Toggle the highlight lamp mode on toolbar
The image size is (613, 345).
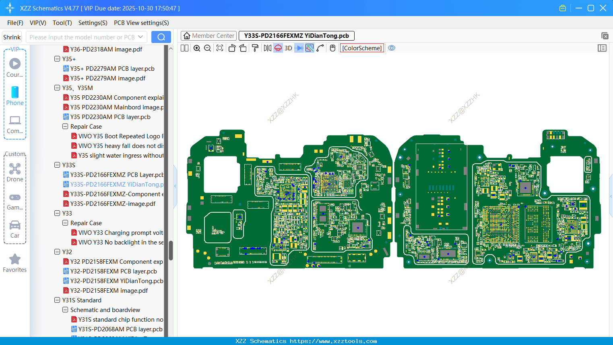(278, 48)
